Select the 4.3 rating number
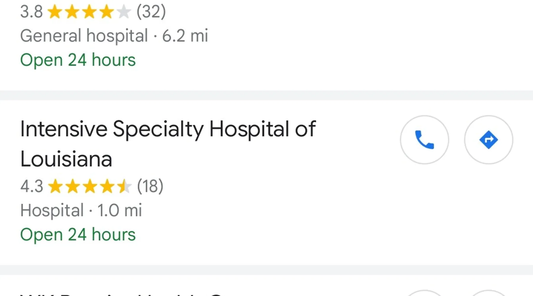533x296 pixels. click(x=32, y=186)
